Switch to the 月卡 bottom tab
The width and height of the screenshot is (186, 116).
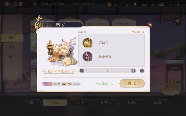pos(80,102)
